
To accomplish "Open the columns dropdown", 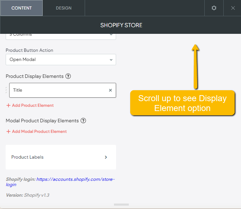I will [61, 37].
